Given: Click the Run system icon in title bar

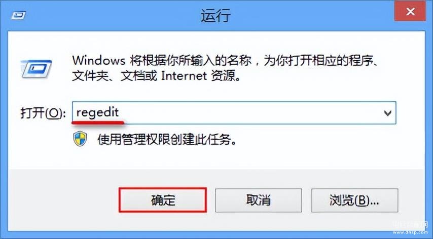Looking at the screenshot, I should click(18, 15).
